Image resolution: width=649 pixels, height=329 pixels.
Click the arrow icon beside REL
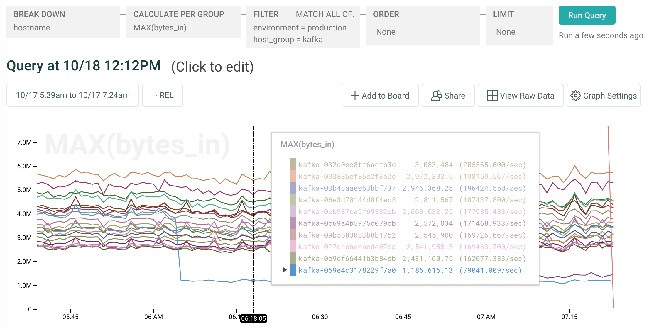click(155, 96)
